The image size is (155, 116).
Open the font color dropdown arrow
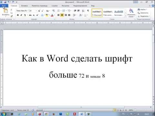coord(54,15)
